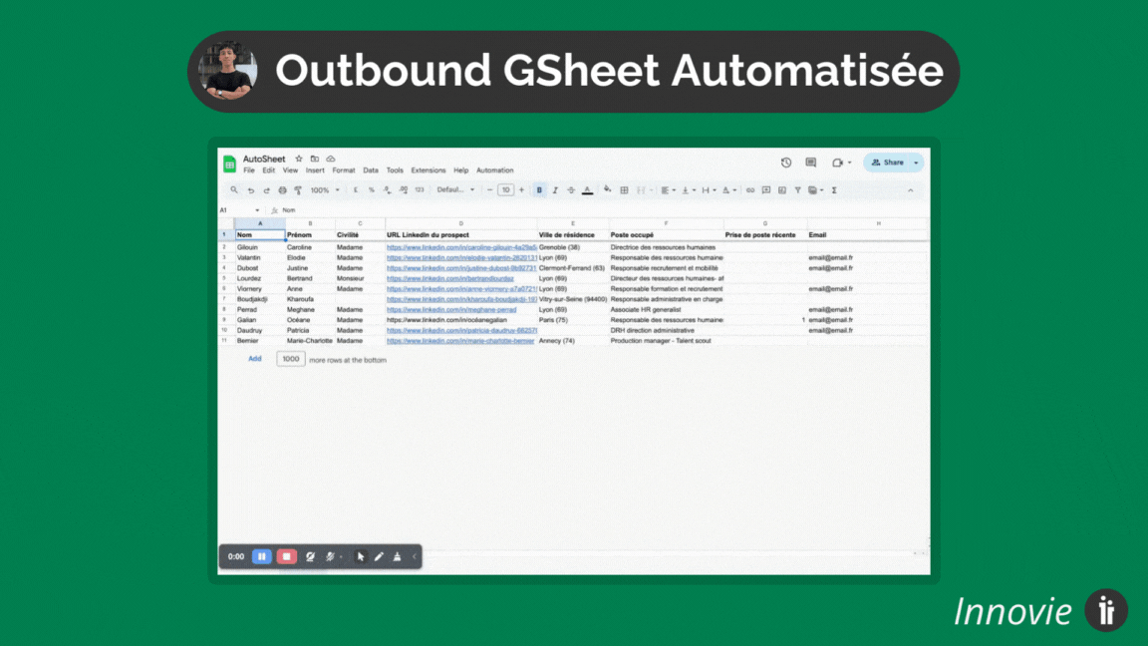The width and height of the screenshot is (1148, 646).
Task: Open the Functions sigma menu
Action: pos(833,189)
